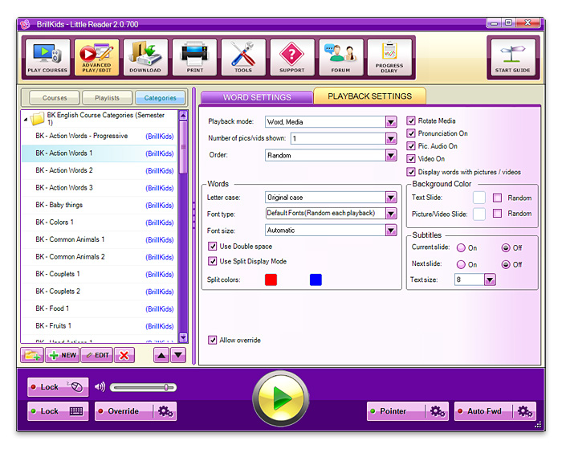
Task: Click the red split color swatch
Action: click(x=271, y=280)
